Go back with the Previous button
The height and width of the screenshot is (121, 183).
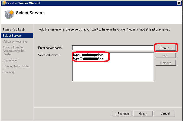point(122,113)
